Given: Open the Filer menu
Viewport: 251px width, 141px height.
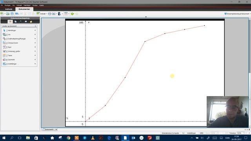Looking at the screenshot, I should (x=2, y=5).
